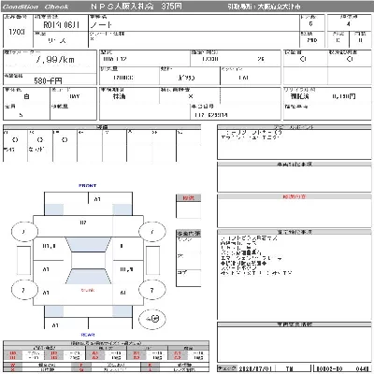The width and height of the screenshot is (374, 374).
Task: Click the hood damage mark in the diagram
Action: pos(83,223)
